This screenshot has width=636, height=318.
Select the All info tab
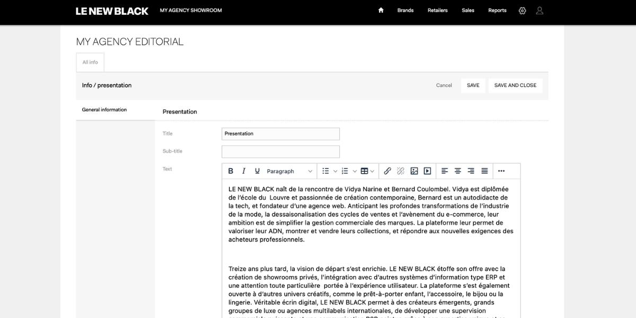pos(90,63)
